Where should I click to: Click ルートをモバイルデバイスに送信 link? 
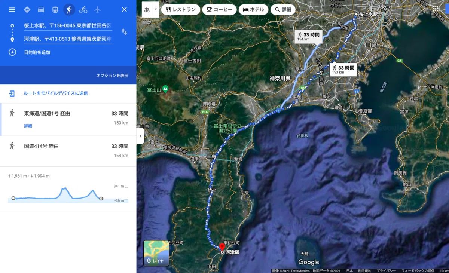click(x=56, y=93)
